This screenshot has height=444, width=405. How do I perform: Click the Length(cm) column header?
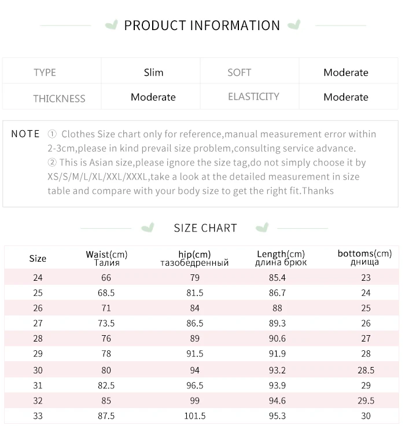tap(281, 258)
